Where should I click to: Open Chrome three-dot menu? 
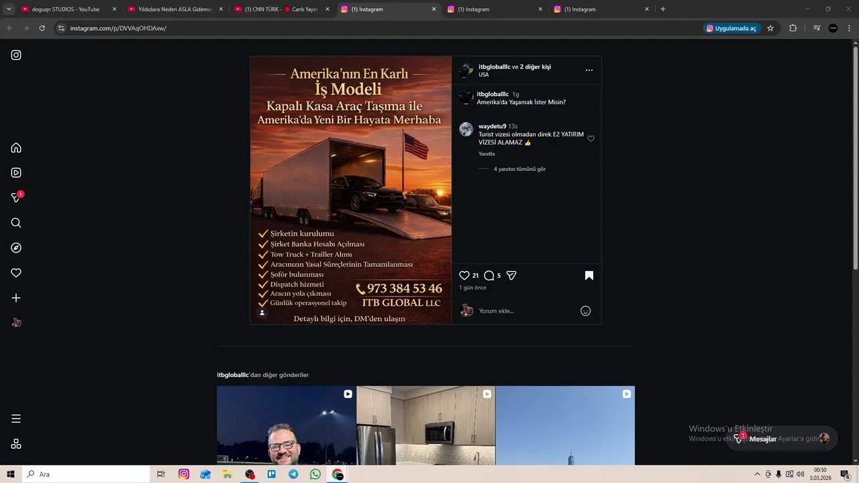pyautogui.click(x=850, y=28)
